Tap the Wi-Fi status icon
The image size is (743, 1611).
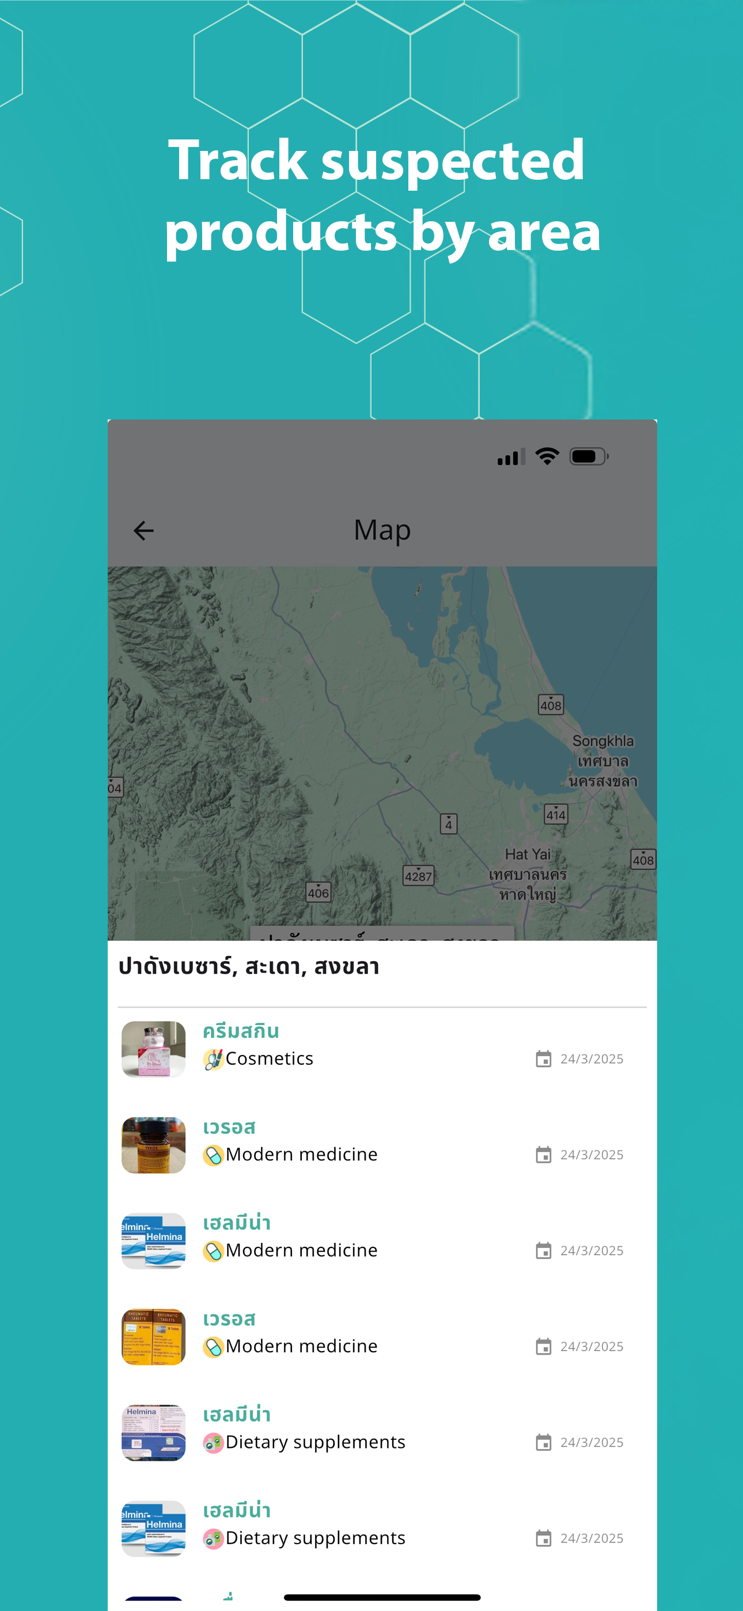point(547,456)
